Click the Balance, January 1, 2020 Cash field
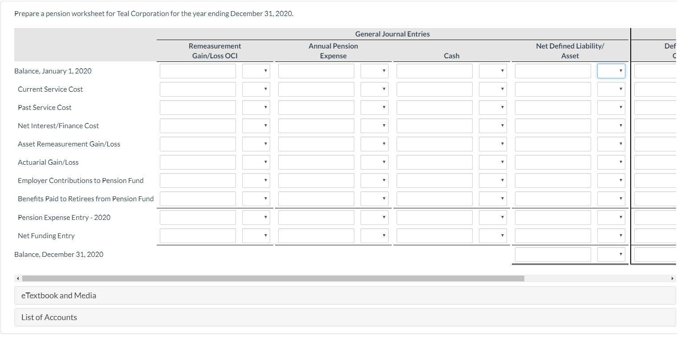677x337 pixels. 434,71
